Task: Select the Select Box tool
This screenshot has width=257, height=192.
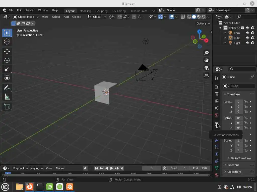Action: pyautogui.click(x=7, y=33)
